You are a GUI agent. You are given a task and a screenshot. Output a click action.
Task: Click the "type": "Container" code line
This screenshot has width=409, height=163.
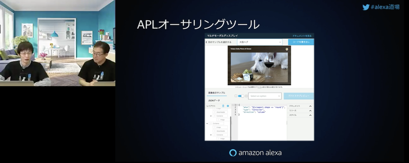[x=254, y=110]
